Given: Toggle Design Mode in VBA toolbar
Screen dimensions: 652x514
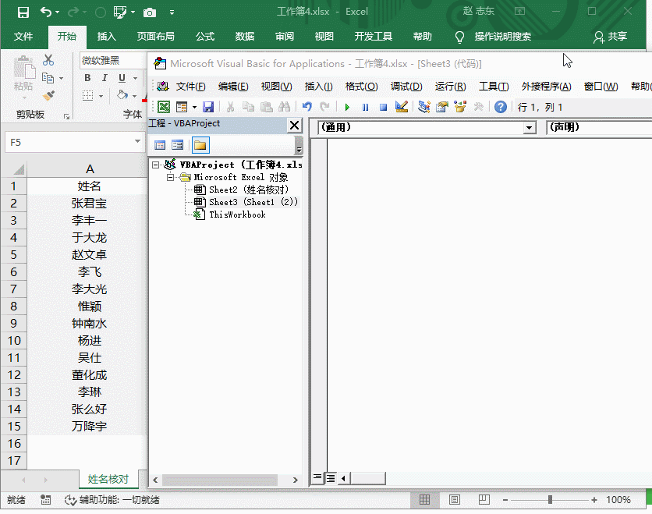Looking at the screenshot, I should pos(402,107).
